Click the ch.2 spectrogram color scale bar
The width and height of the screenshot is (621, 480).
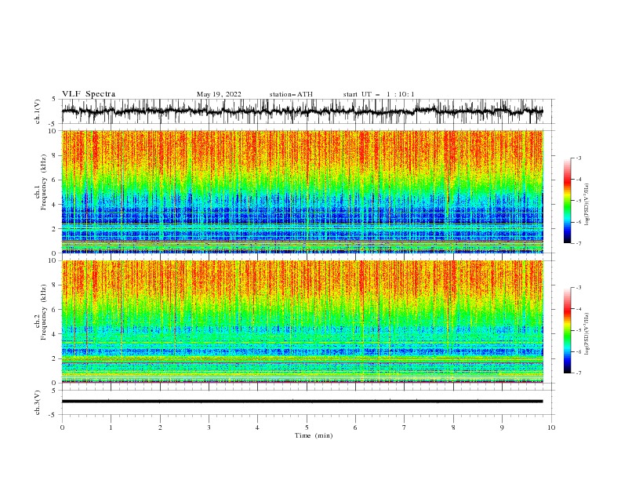pos(568,330)
